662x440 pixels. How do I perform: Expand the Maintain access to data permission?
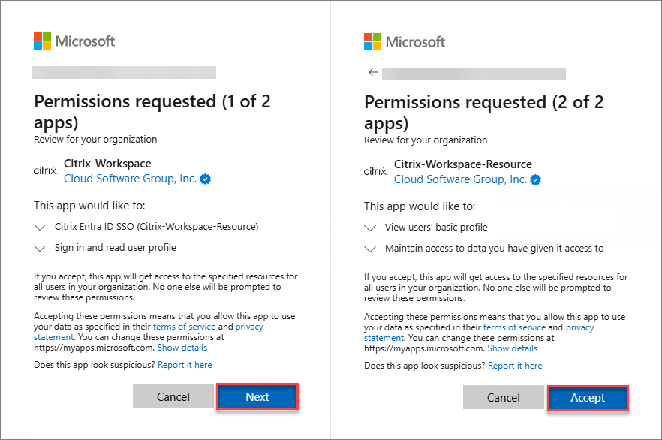click(x=369, y=249)
